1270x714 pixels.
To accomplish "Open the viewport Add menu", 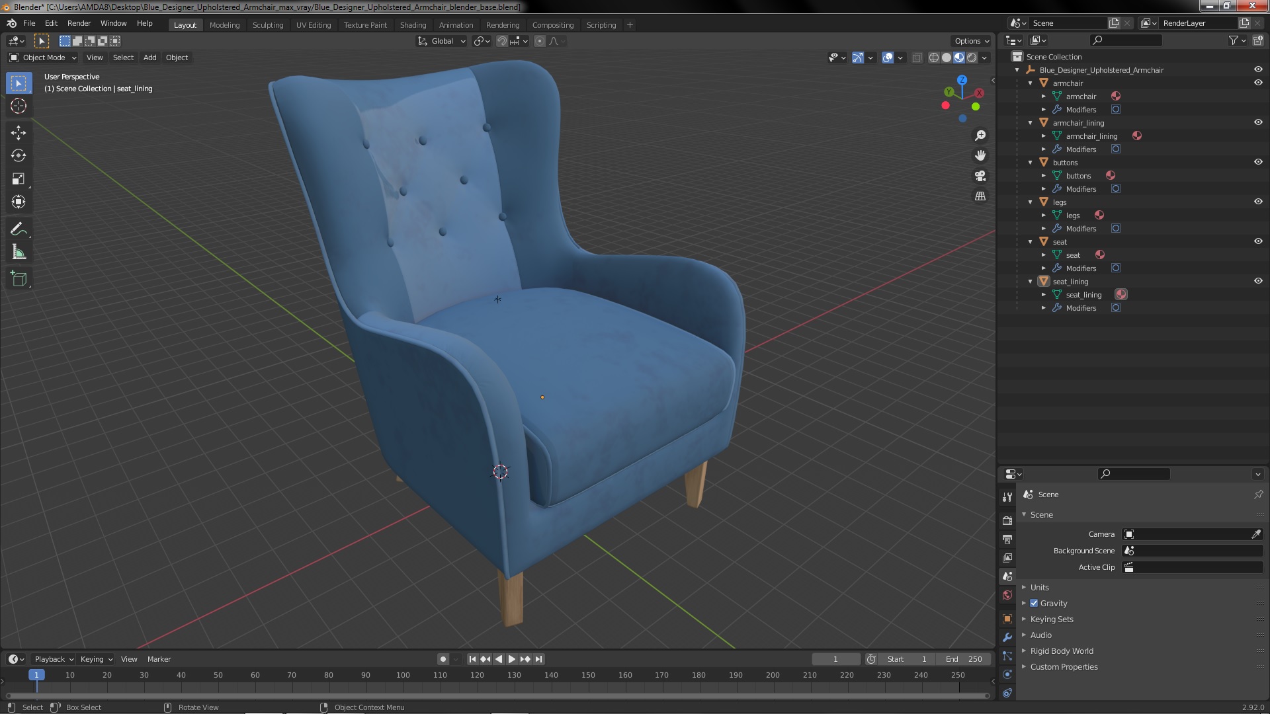I will (x=149, y=58).
